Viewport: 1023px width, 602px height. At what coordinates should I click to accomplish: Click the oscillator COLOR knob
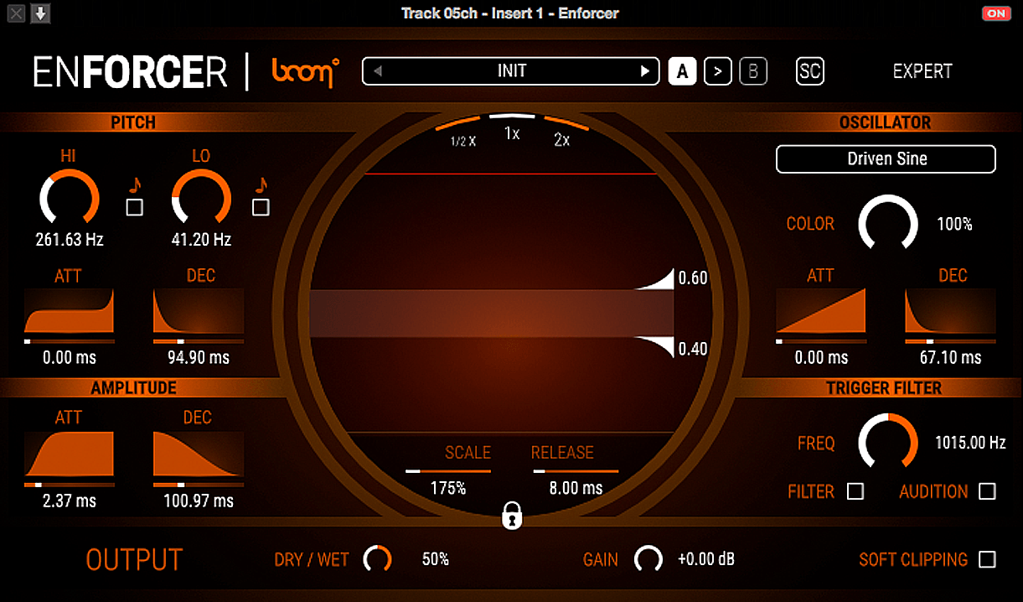click(888, 224)
